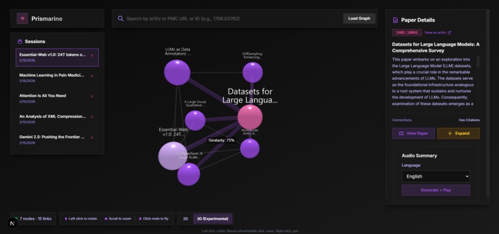Click the Connections label
Image resolution: width=499 pixels, height=234 pixels.
(402, 120)
